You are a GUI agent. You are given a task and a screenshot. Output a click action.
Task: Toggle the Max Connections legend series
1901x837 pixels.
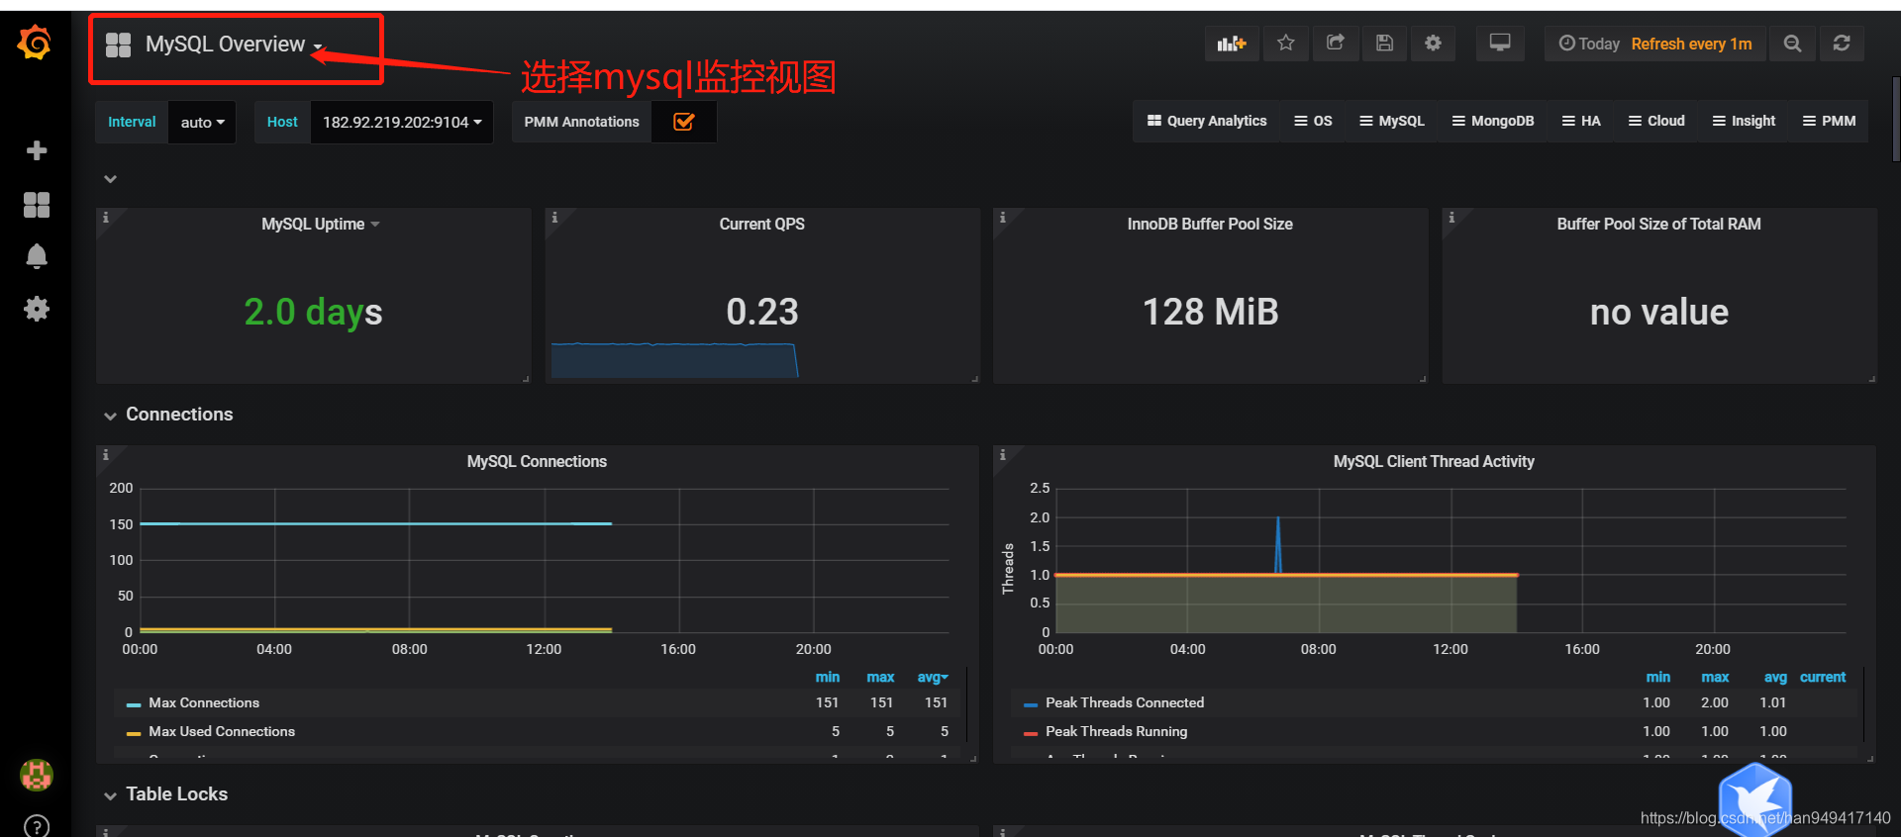click(204, 703)
